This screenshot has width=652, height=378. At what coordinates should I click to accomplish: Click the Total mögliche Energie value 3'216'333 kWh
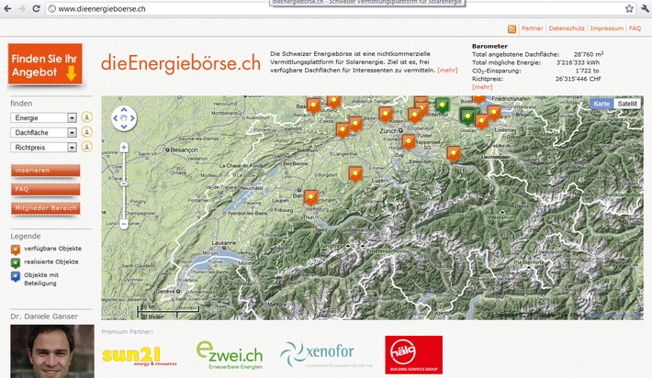[x=578, y=62]
